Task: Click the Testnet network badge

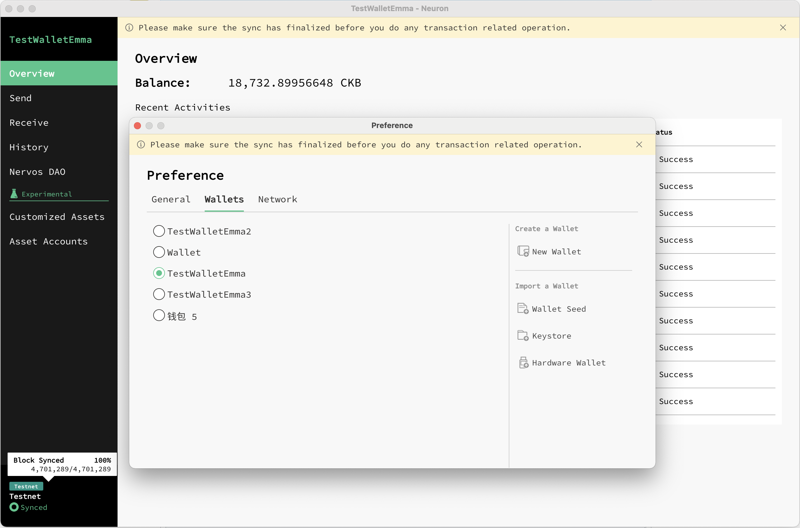Action: pyautogui.click(x=26, y=486)
